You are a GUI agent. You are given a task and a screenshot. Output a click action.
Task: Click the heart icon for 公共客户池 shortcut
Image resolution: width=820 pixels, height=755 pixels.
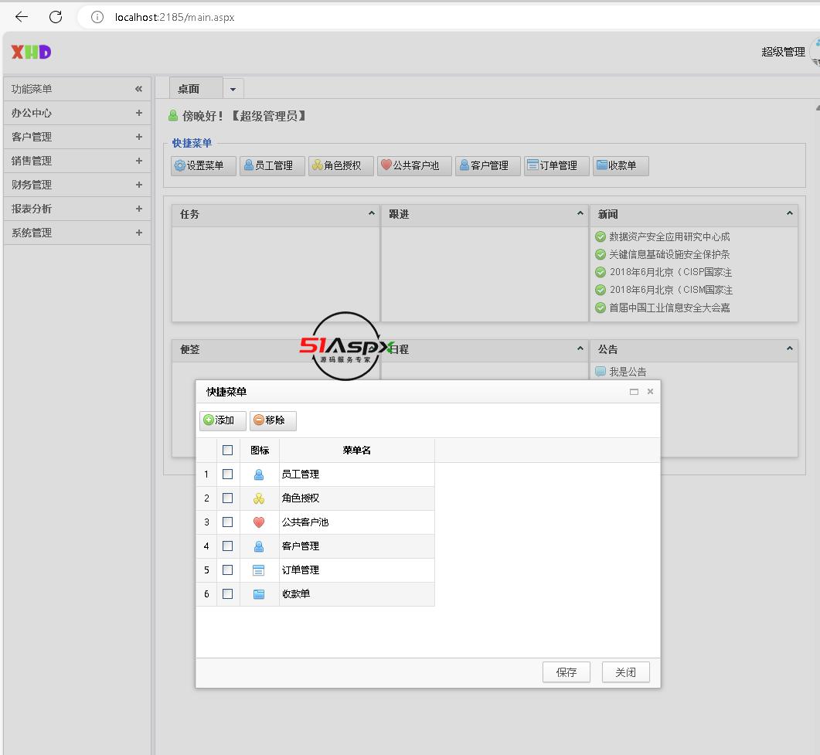point(386,165)
